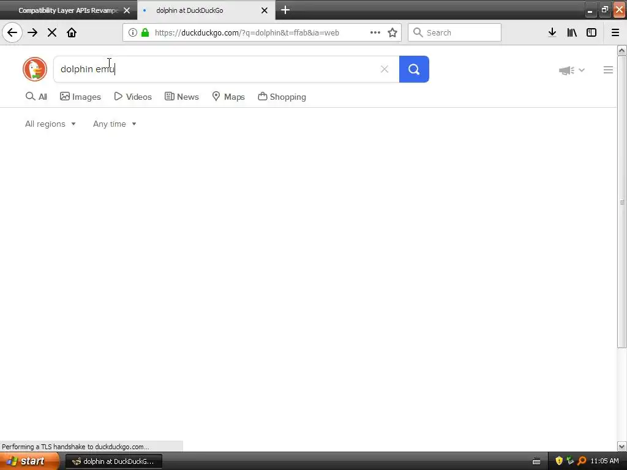627x470 pixels.
Task: Click the orange magnifier tray icon
Action: pos(582,461)
